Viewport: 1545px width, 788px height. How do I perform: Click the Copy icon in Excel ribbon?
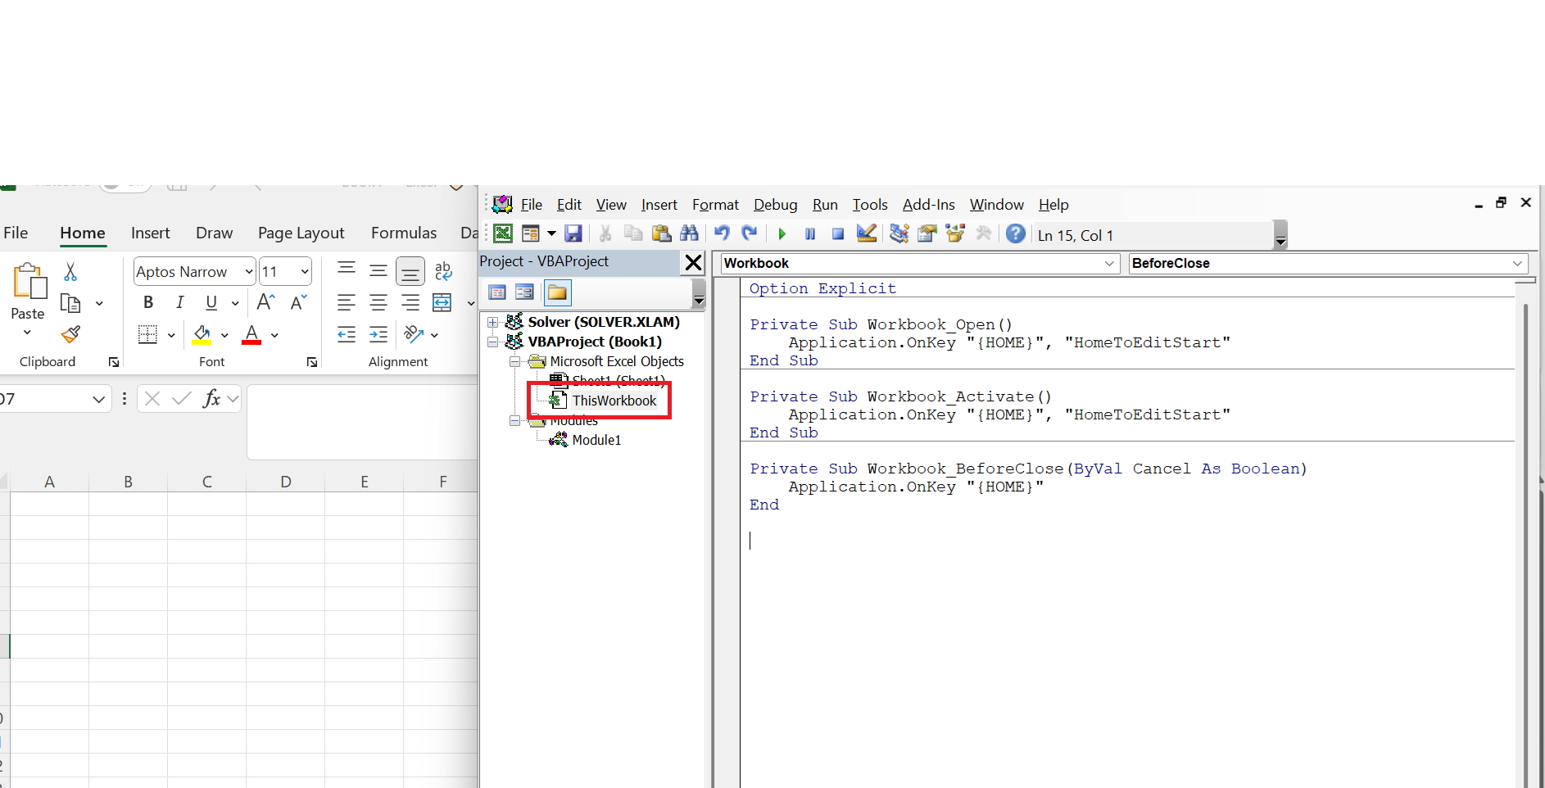tap(70, 304)
